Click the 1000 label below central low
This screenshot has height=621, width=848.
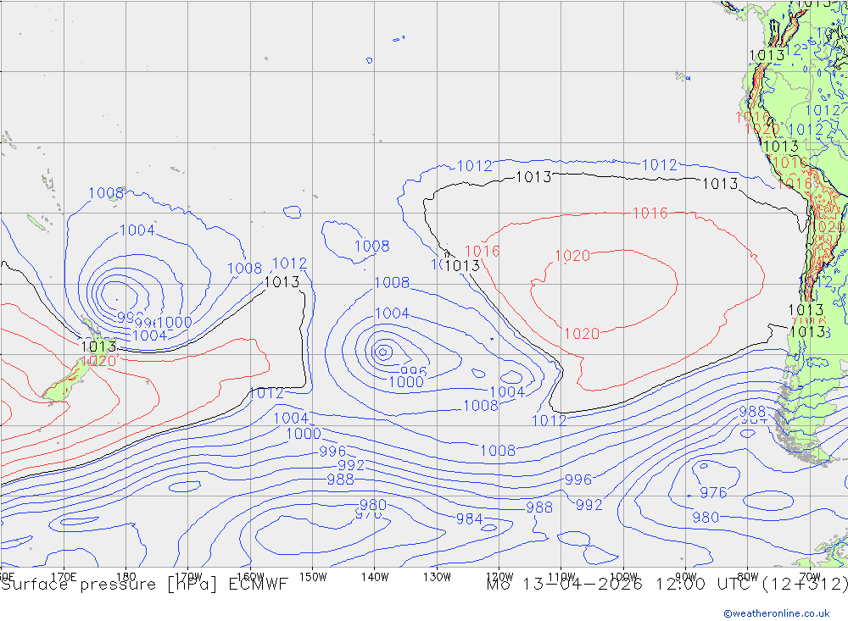point(405,382)
